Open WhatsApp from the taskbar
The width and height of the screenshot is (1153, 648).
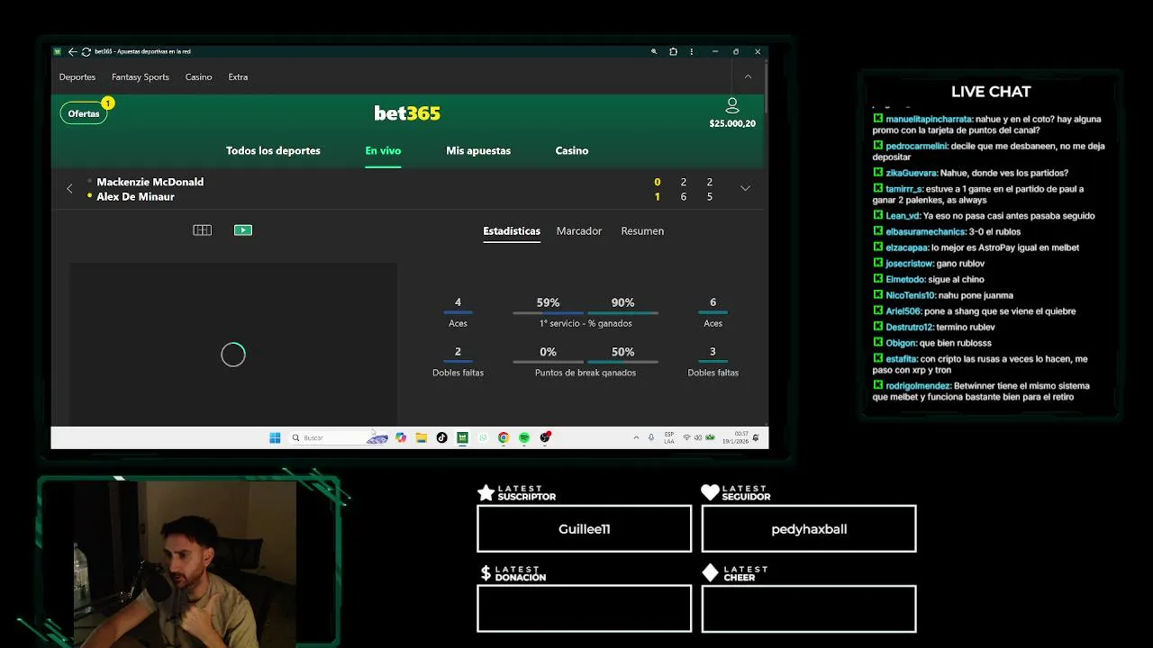(x=483, y=437)
